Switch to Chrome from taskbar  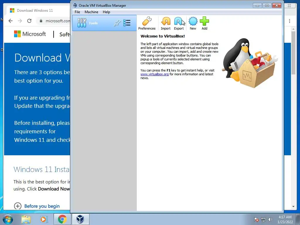pos(62,219)
